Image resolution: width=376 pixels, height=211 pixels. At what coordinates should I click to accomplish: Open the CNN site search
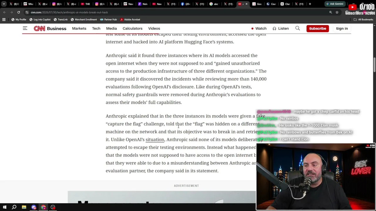(298, 28)
